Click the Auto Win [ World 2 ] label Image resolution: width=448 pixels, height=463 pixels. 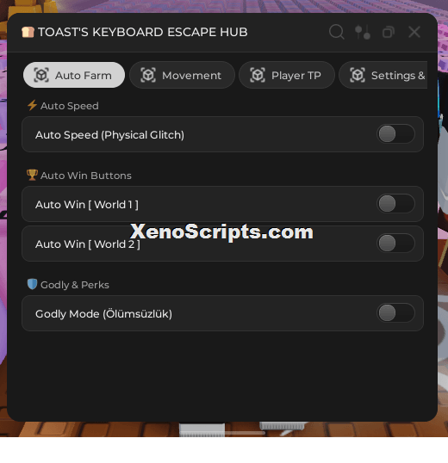tap(88, 244)
